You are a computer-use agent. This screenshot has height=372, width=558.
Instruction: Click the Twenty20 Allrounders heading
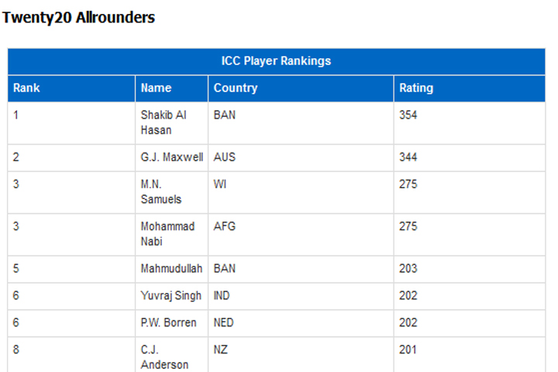(x=78, y=18)
